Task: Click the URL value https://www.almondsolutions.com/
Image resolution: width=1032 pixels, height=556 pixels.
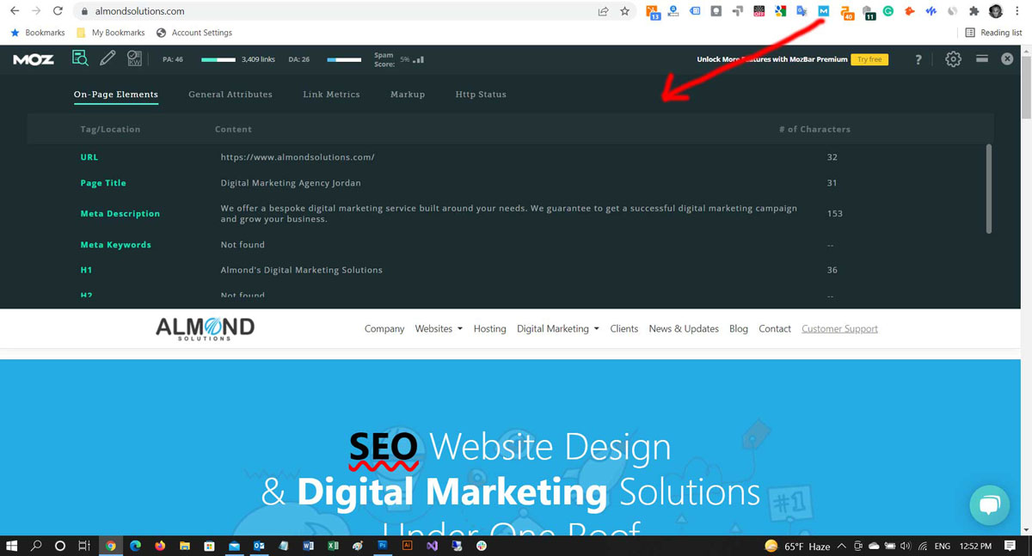Action: coord(298,157)
